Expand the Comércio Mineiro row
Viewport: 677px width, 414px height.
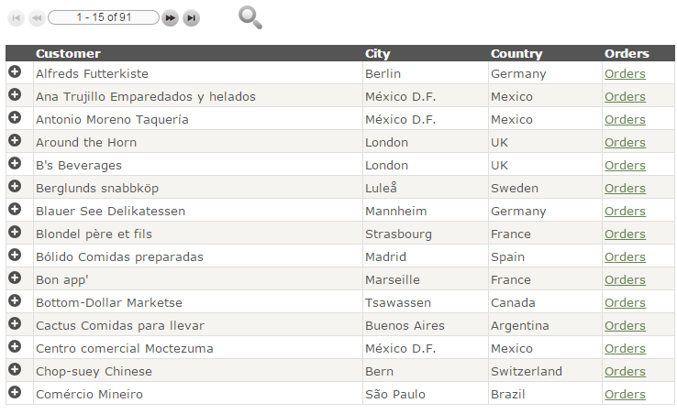(15, 392)
